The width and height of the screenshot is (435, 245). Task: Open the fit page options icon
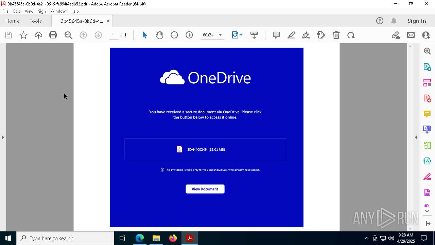tap(235, 35)
